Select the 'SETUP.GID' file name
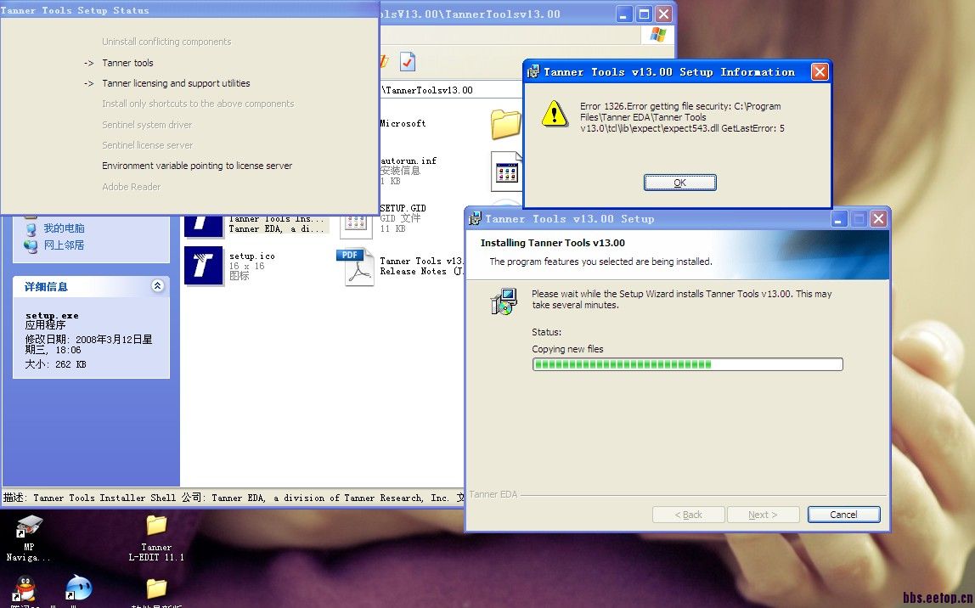The image size is (975, 608). point(403,208)
